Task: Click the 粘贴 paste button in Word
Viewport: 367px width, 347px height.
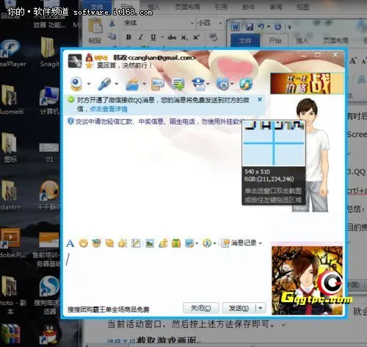Action: point(95,31)
